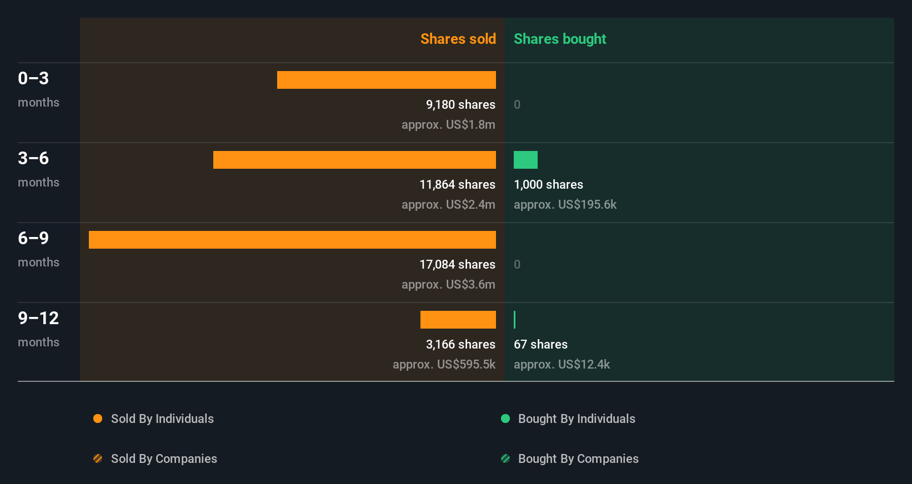The image size is (912, 484).
Task: Select the 6–9 months orange sold bar
Action: (x=292, y=240)
